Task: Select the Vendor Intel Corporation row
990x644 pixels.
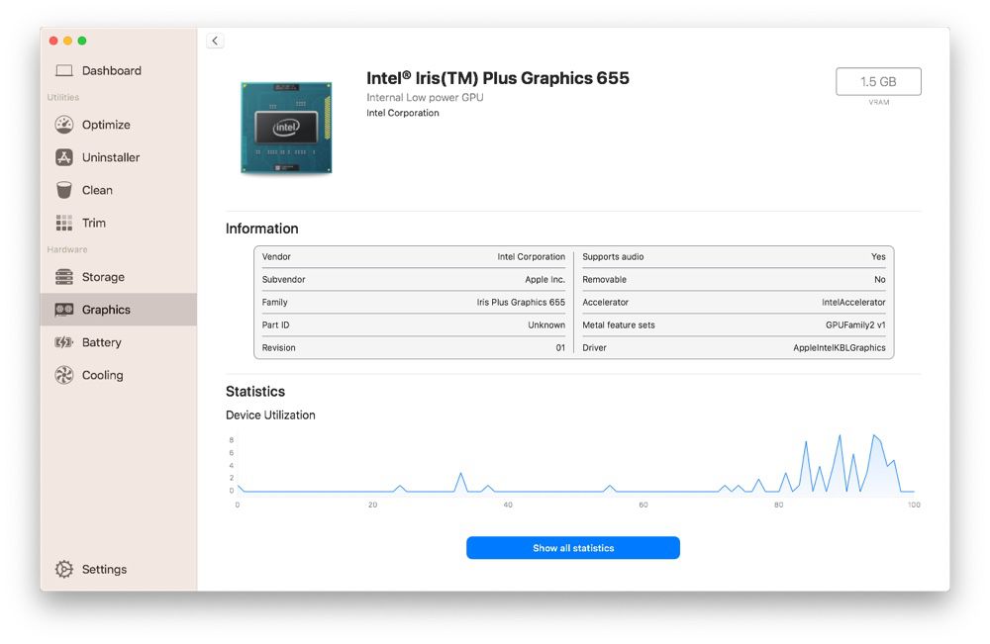Action: (414, 257)
